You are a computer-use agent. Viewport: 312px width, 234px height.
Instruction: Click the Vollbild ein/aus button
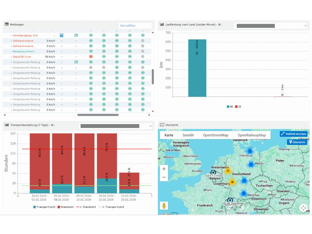[293, 134]
